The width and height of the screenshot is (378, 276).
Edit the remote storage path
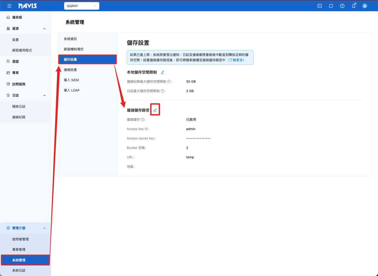(155, 110)
